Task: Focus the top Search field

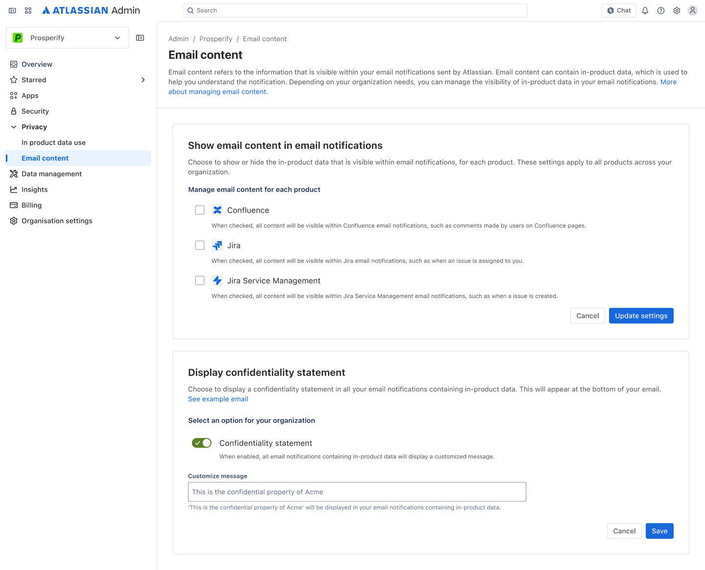Action: 355,10
